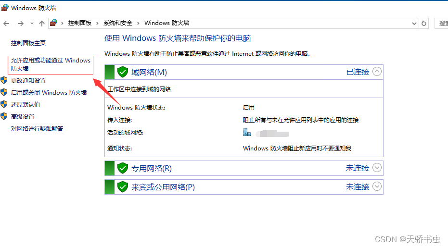Click the 通知状态: label

[119, 149]
